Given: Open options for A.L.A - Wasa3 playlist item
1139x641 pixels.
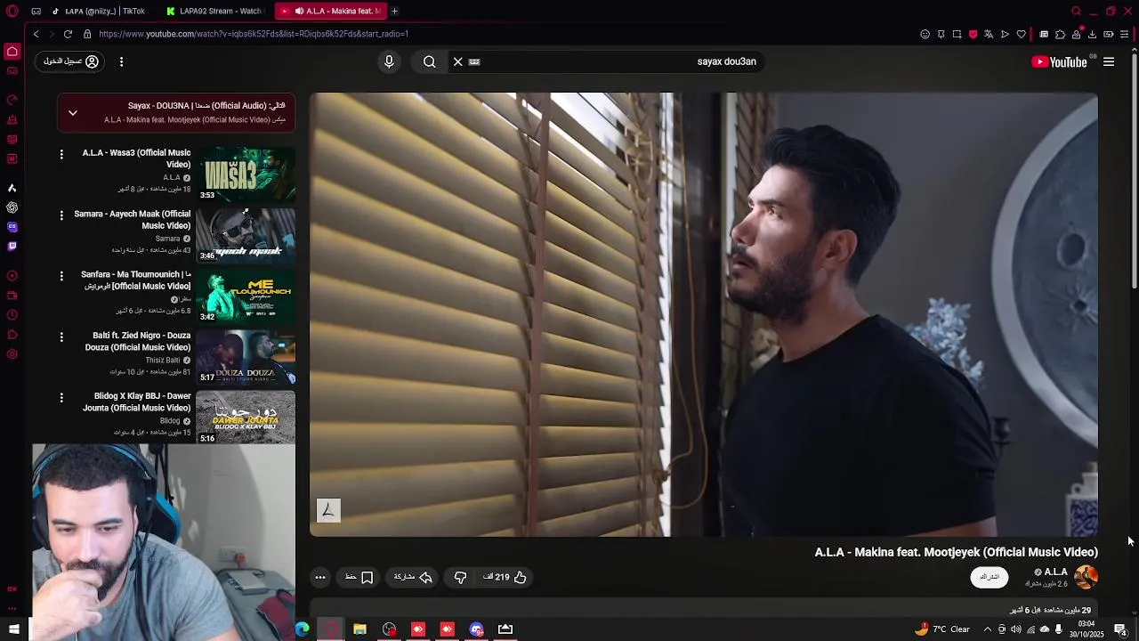Looking at the screenshot, I should [61, 154].
